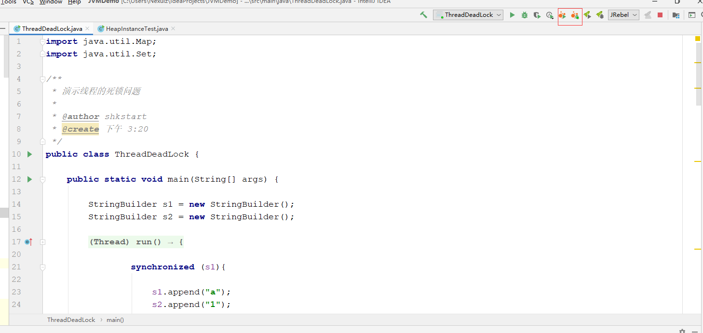Debug with JRebel rocket-bug icon
The height and width of the screenshot is (333, 703).
point(600,15)
